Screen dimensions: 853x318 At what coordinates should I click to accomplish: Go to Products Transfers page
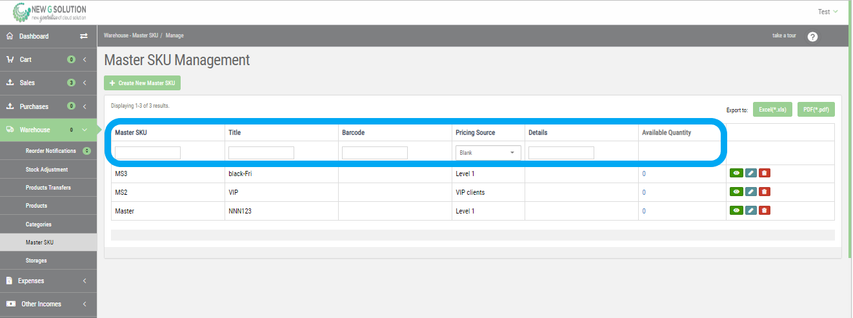(x=48, y=188)
